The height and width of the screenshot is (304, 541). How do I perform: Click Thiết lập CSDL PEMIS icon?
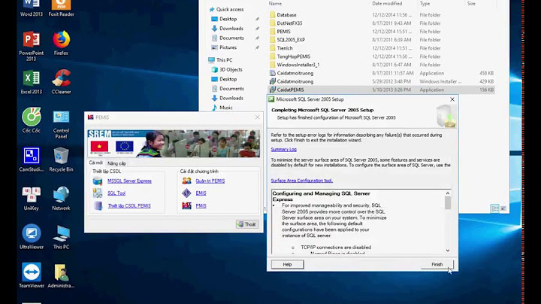(x=98, y=205)
